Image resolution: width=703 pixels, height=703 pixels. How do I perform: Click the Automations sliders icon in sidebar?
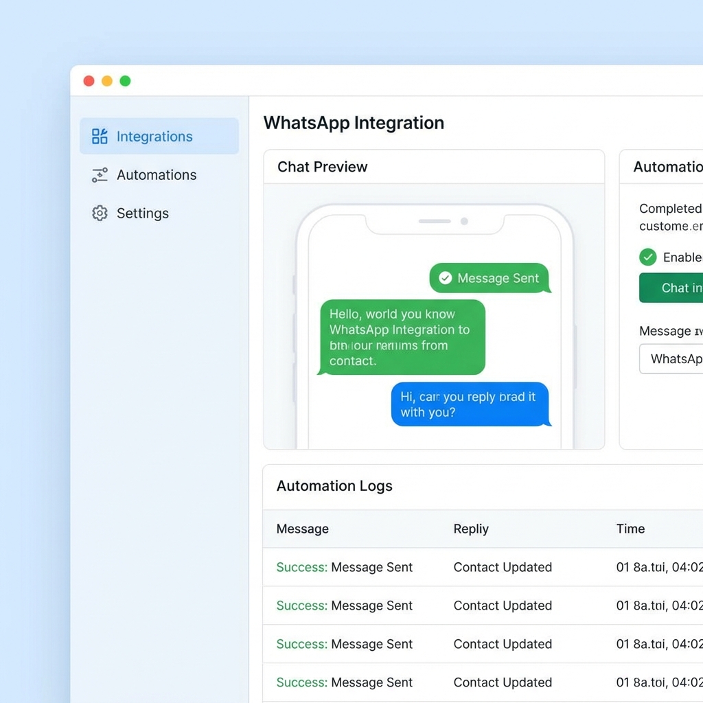100,175
